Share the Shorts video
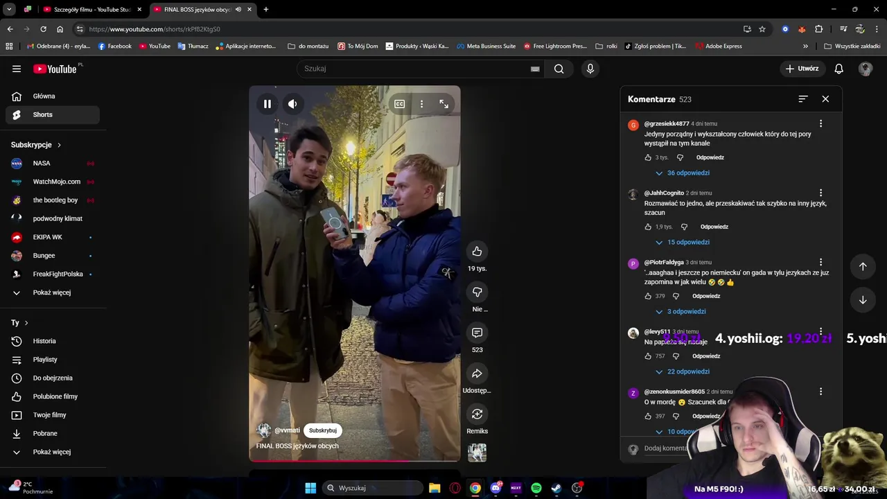887x499 pixels. pos(477,374)
